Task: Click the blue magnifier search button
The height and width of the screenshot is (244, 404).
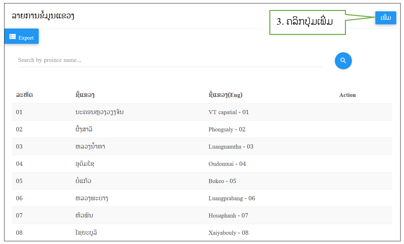Action: tap(343, 61)
